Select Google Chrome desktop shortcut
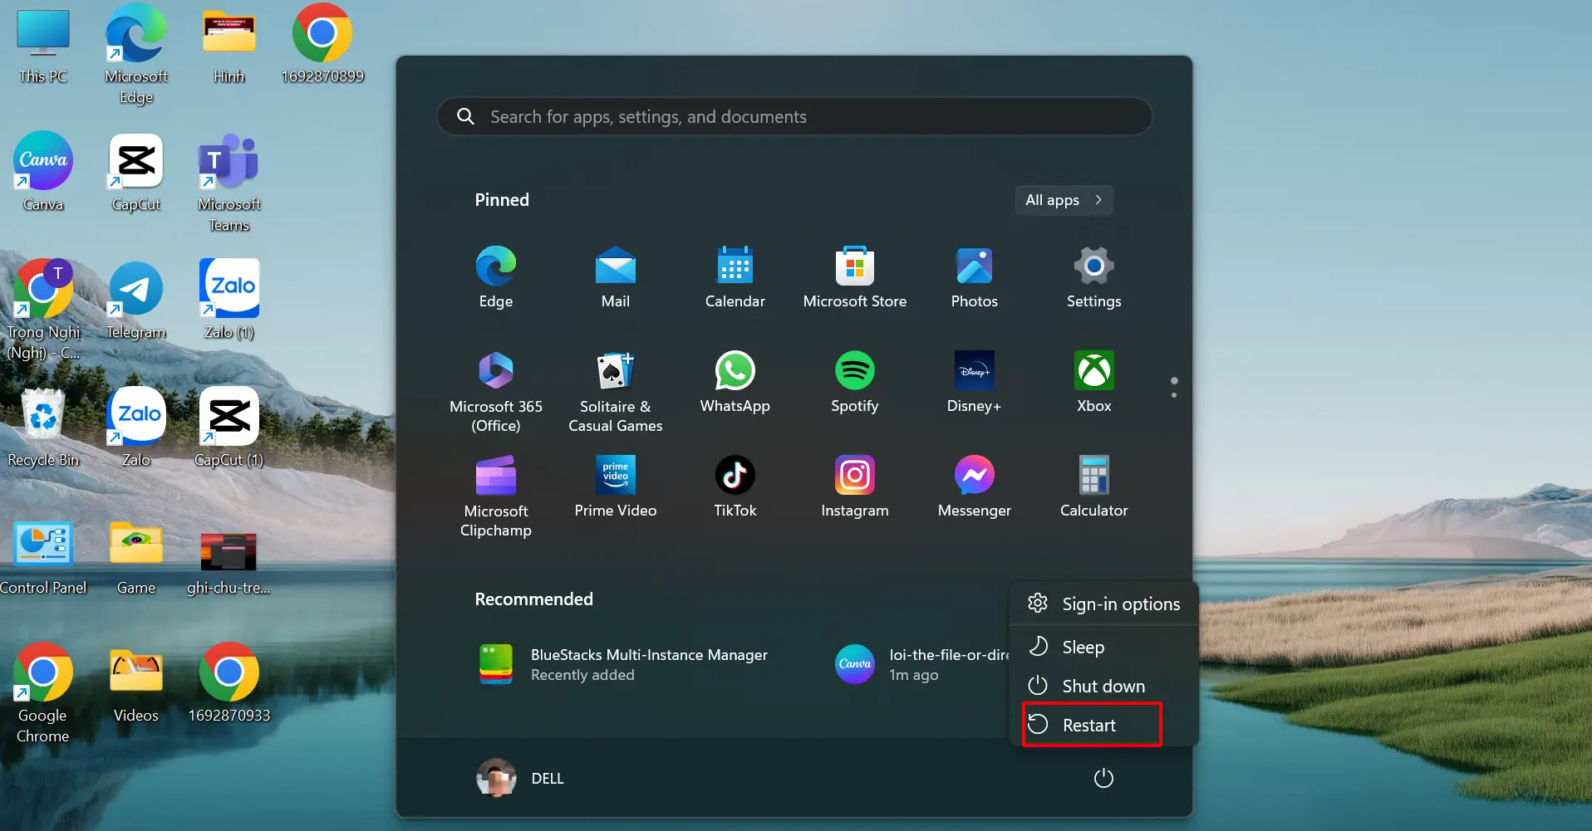The height and width of the screenshot is (831, 1592). tap(43, 692)
